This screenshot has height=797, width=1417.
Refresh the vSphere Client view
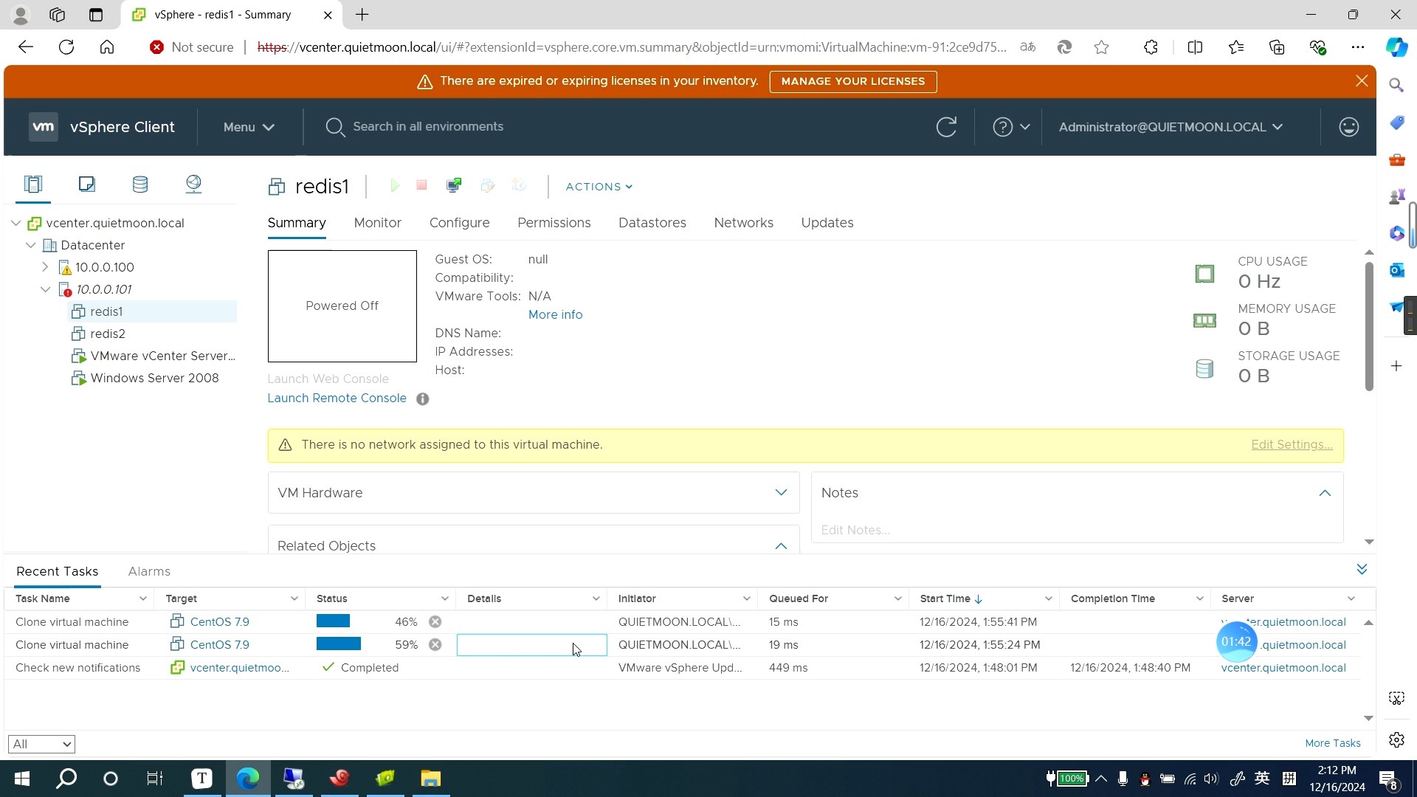click(x=946, y=127)
